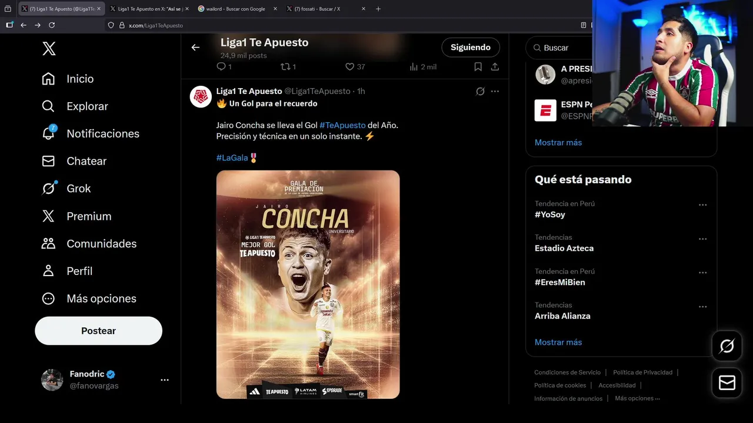Open Grok from sidebar
The image size is (753, 423).
coord(66,188)
